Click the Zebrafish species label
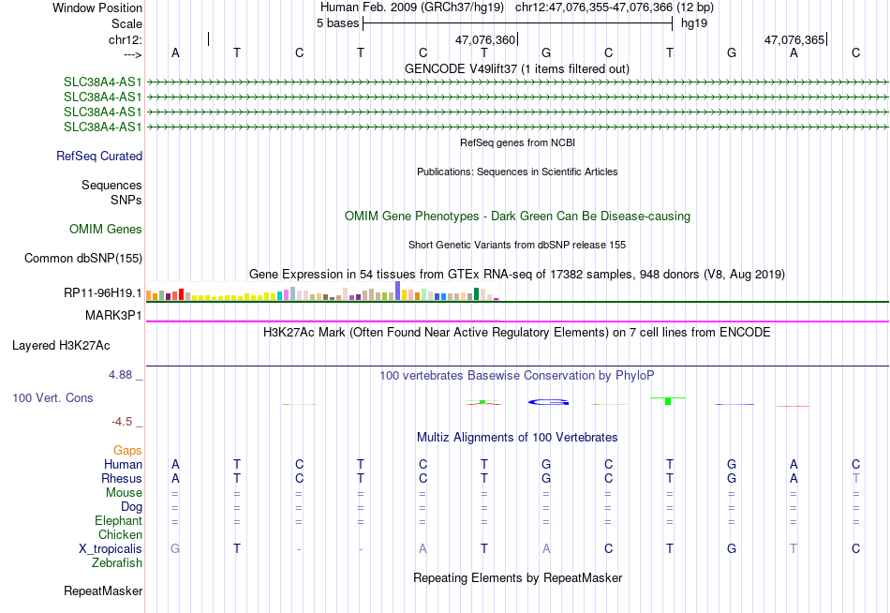 click(x=117, y=562)
